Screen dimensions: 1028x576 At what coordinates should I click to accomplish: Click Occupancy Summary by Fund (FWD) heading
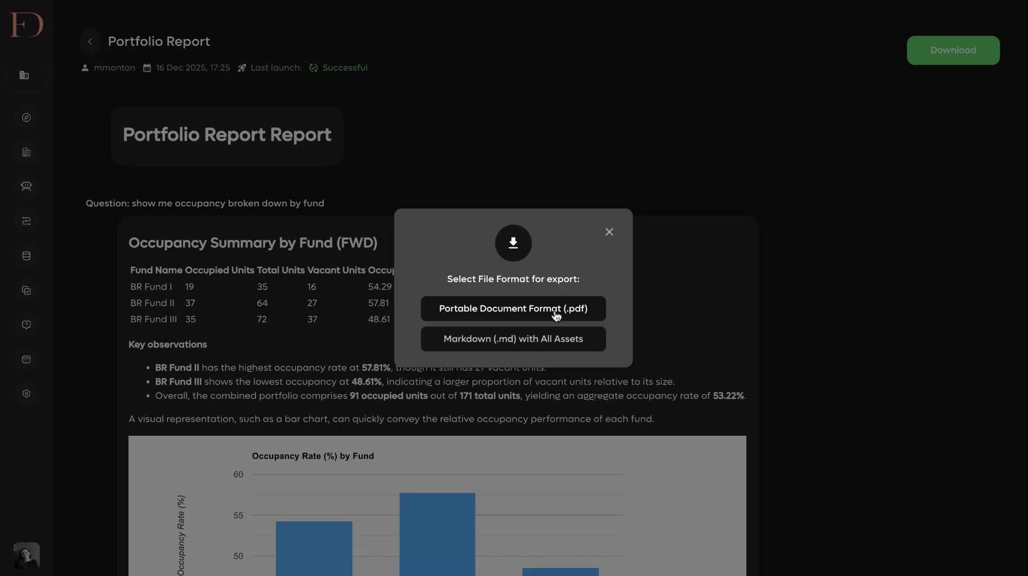click(253, 243)
